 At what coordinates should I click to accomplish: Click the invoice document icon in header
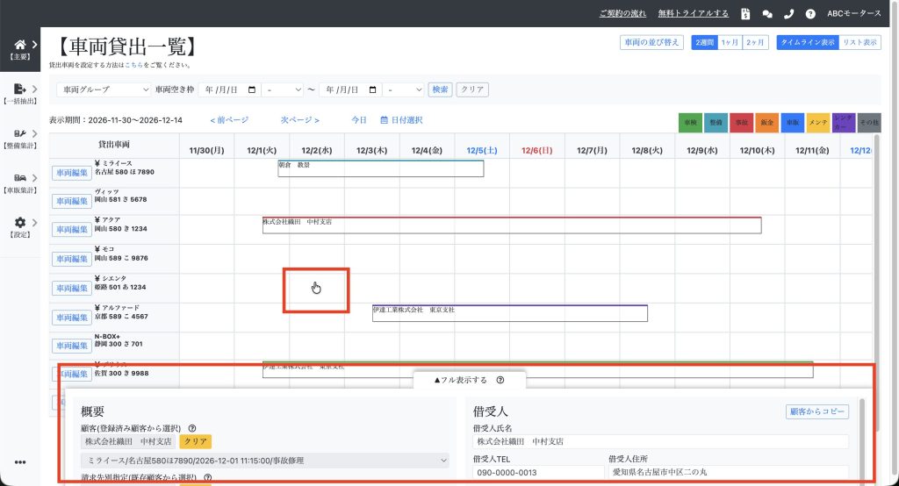(x=745, y=14)
